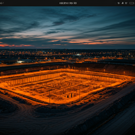135x135 pixels.
Task: Click the letter A icon in the top bar
Action: pos(123,3)
